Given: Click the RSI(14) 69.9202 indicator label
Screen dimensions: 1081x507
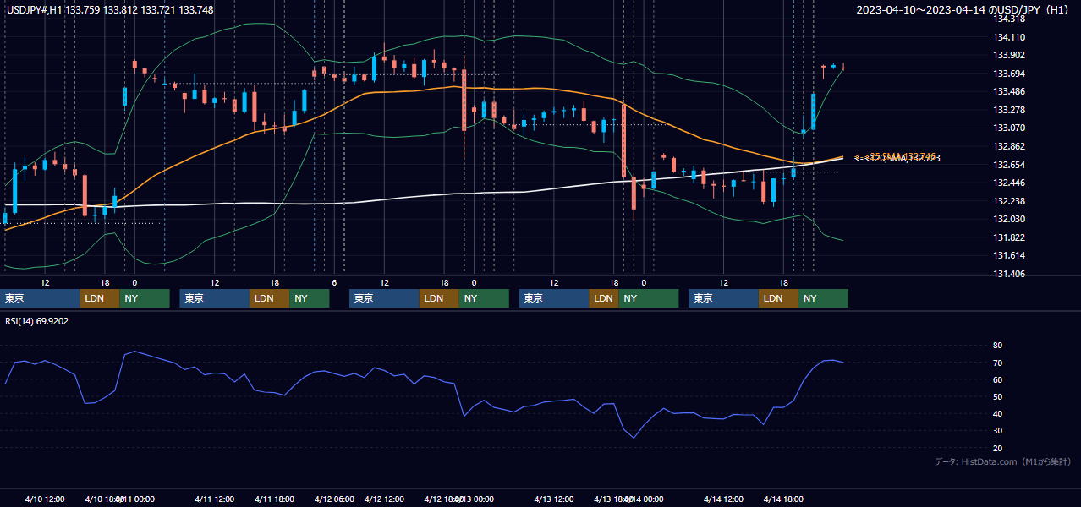Looking at the screenshot, I should [x=37, y=321].
